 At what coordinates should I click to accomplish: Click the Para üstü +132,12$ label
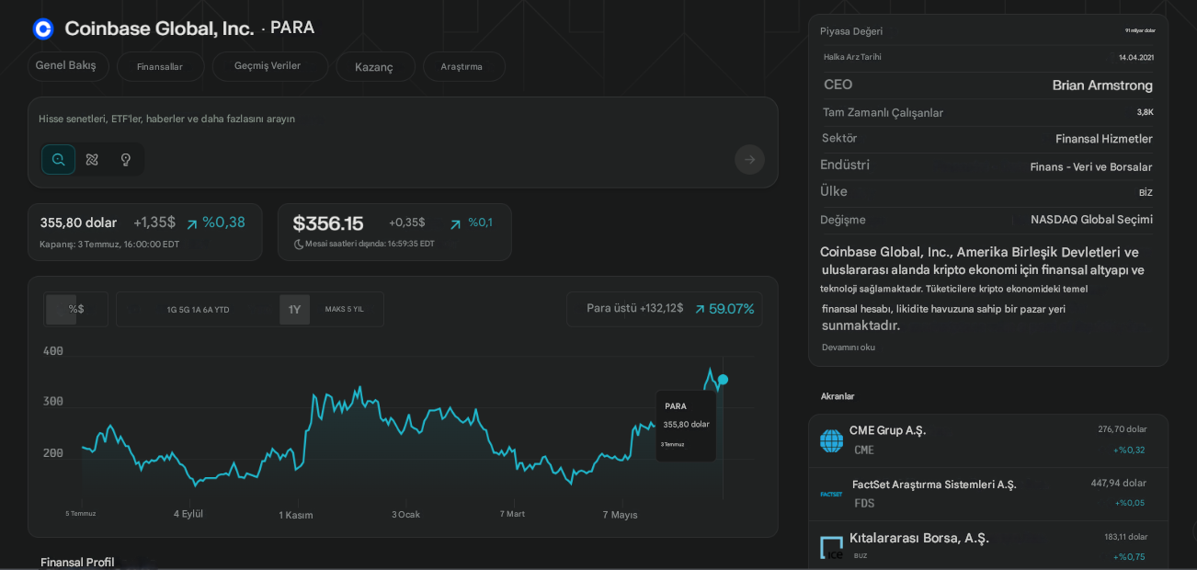point(635,308)
